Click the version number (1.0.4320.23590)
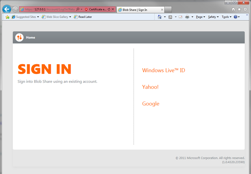The height and width of the screenshot is (174, 251). pyautogui.click(x=233, y=162)
